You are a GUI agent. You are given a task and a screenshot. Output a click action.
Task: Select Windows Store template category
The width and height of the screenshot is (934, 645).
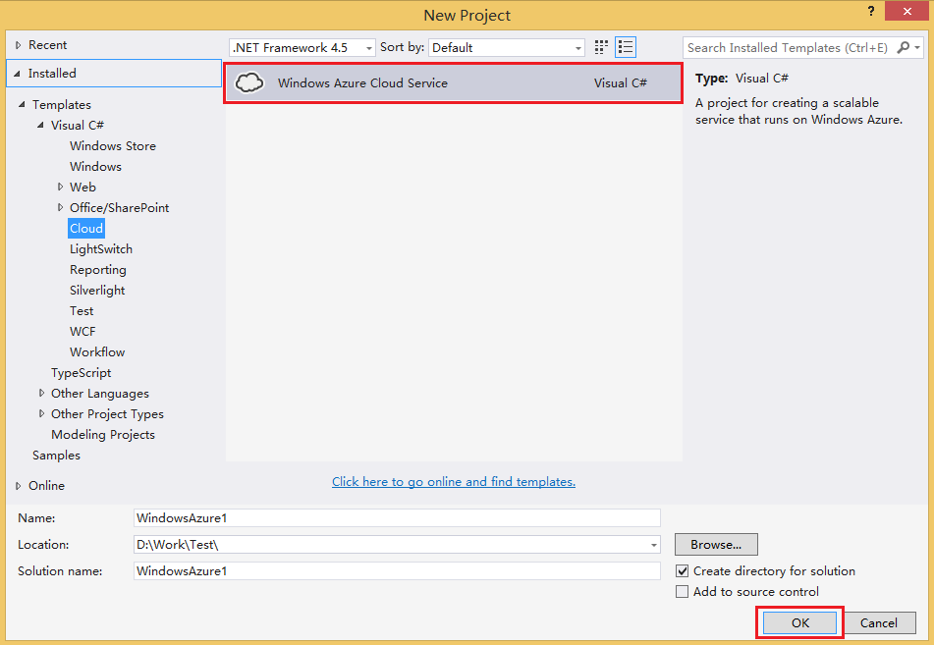click(x=113, y=146)
